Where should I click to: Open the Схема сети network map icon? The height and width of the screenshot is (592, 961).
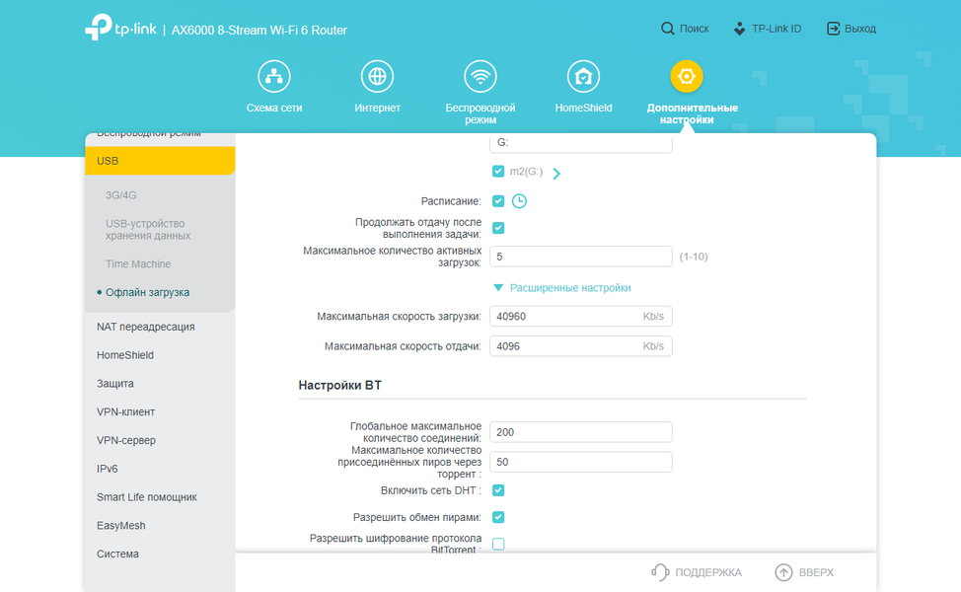coord(274,77)
